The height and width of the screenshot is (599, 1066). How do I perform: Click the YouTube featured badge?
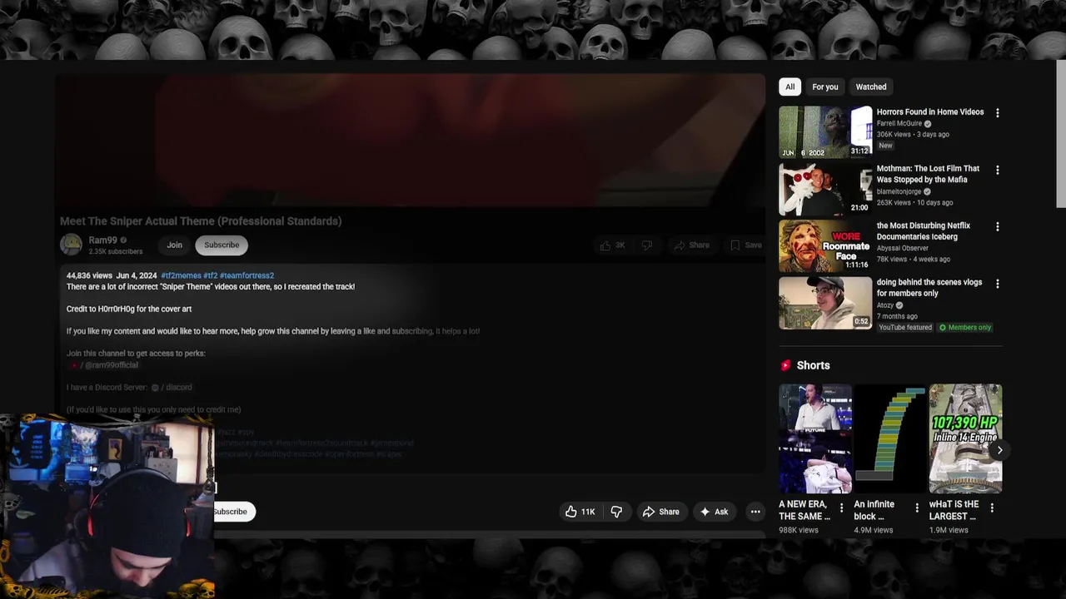(905, 328)
